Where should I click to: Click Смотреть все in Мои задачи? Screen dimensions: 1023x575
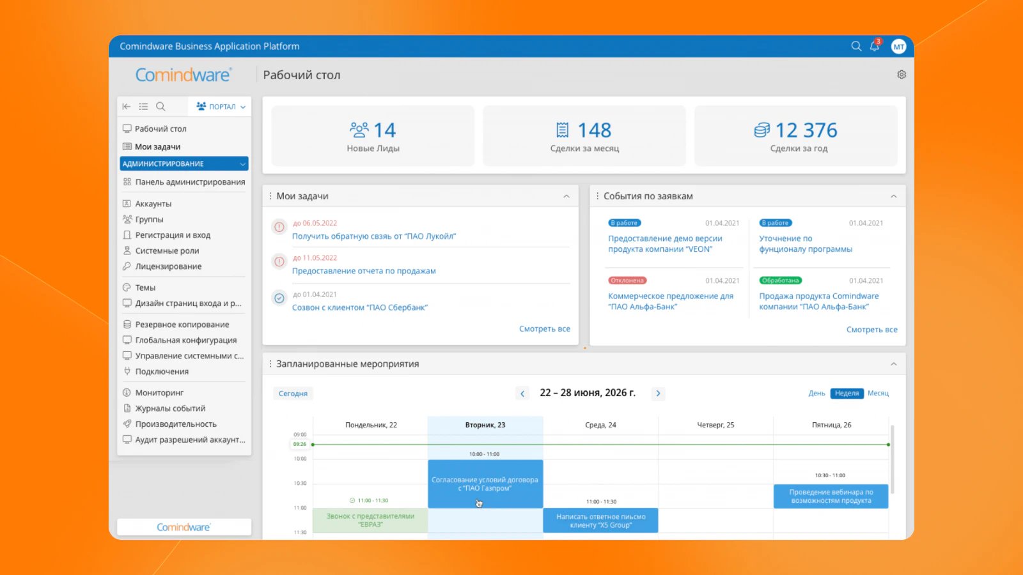point(545,329)
